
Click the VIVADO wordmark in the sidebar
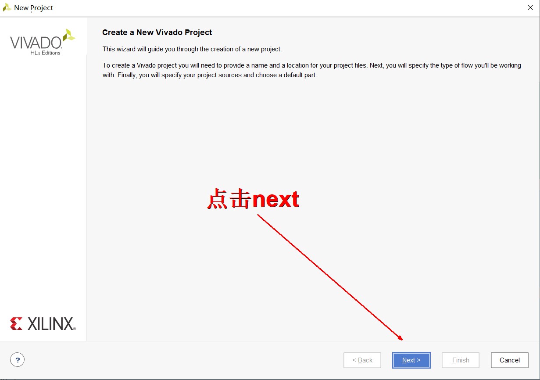36,43
